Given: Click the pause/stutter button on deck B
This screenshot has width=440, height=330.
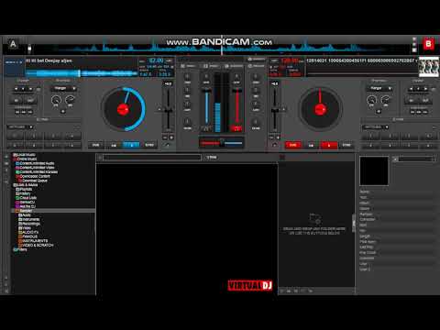Looking at the screenshot, I should click(x=311, y=145).
